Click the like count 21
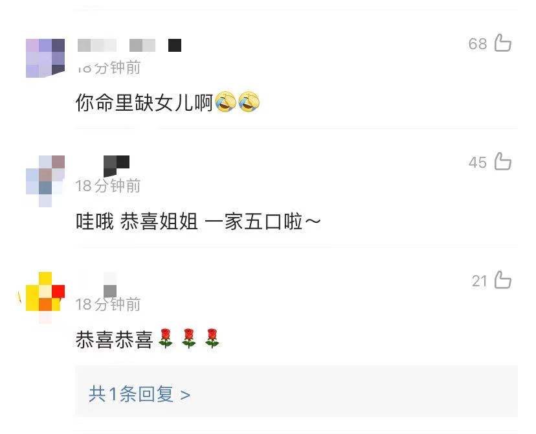The width and height of the screenshot is (536, 434). (x=479, y=281)
